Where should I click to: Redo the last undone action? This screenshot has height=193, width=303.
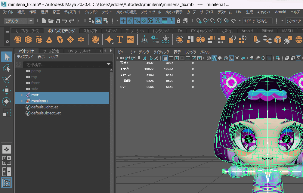coord(72,21)
